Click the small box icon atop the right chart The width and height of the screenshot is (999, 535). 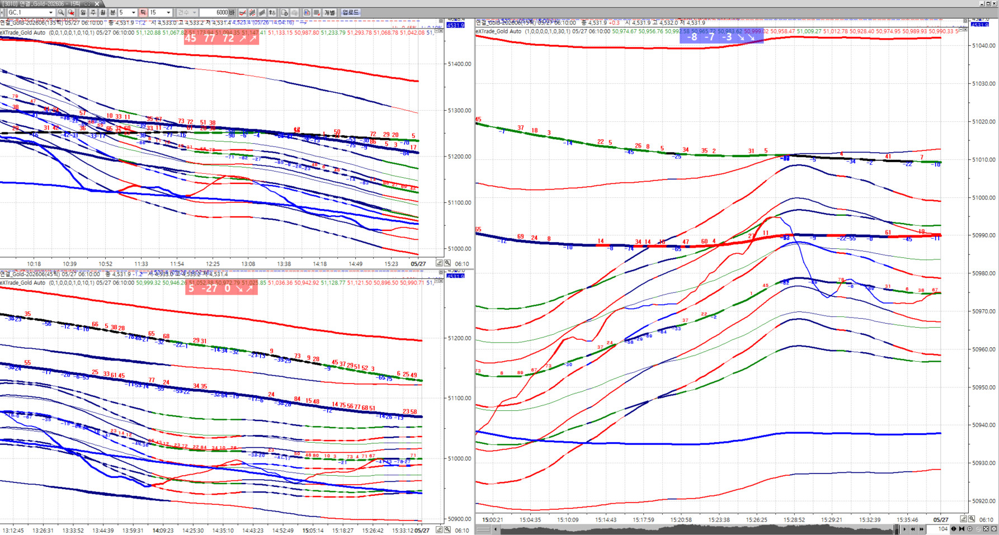pos(965,21)
